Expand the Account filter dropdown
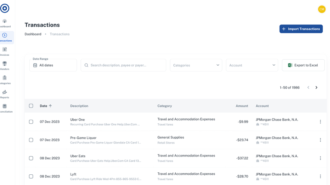Screen dimensions: 330x185 coord(252,65)
